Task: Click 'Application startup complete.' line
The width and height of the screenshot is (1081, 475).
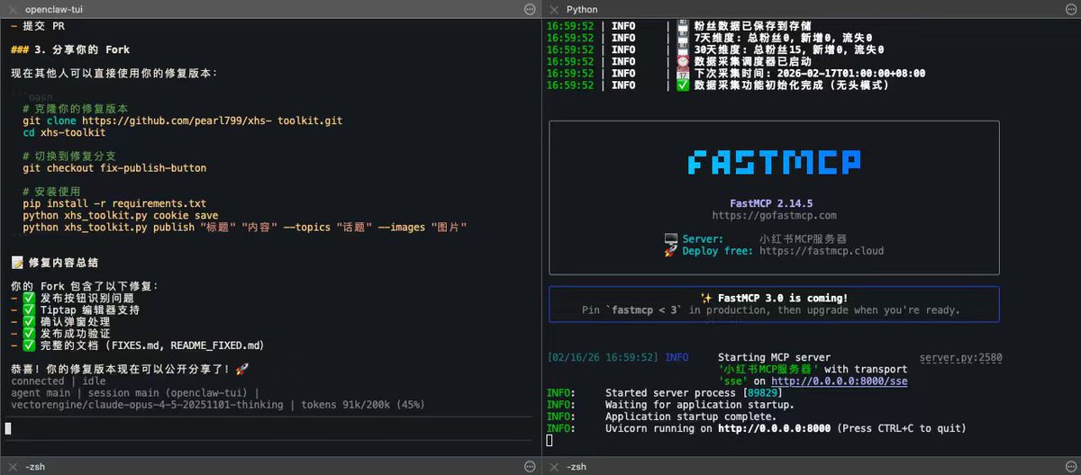Action: pos(690,417)
